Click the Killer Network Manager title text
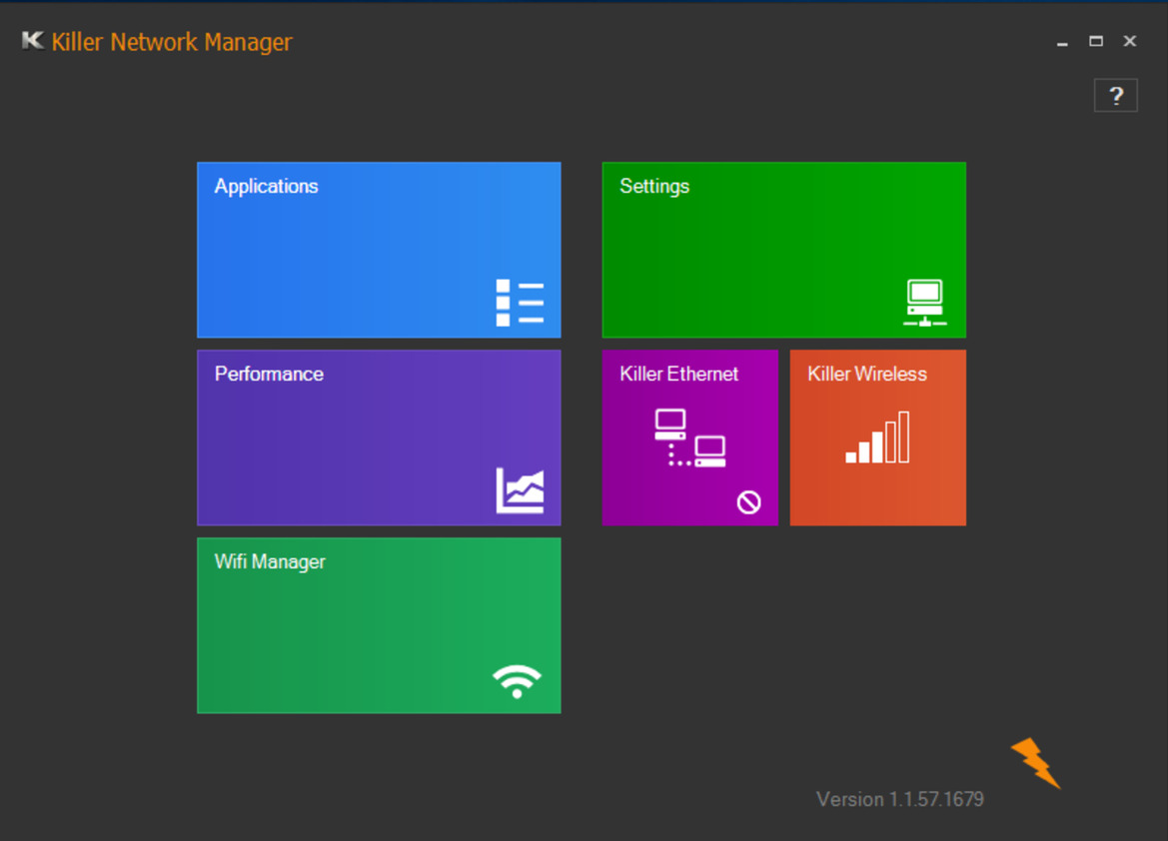This screenshot has height=841, width=1168. [171, 42]
